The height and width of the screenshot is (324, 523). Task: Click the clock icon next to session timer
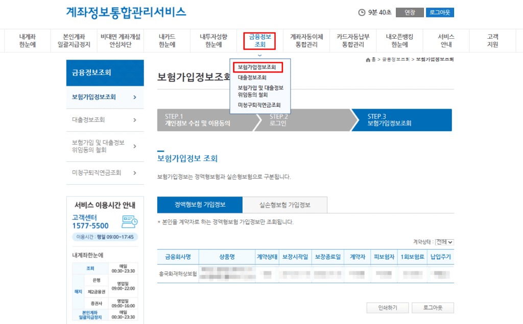361,12
